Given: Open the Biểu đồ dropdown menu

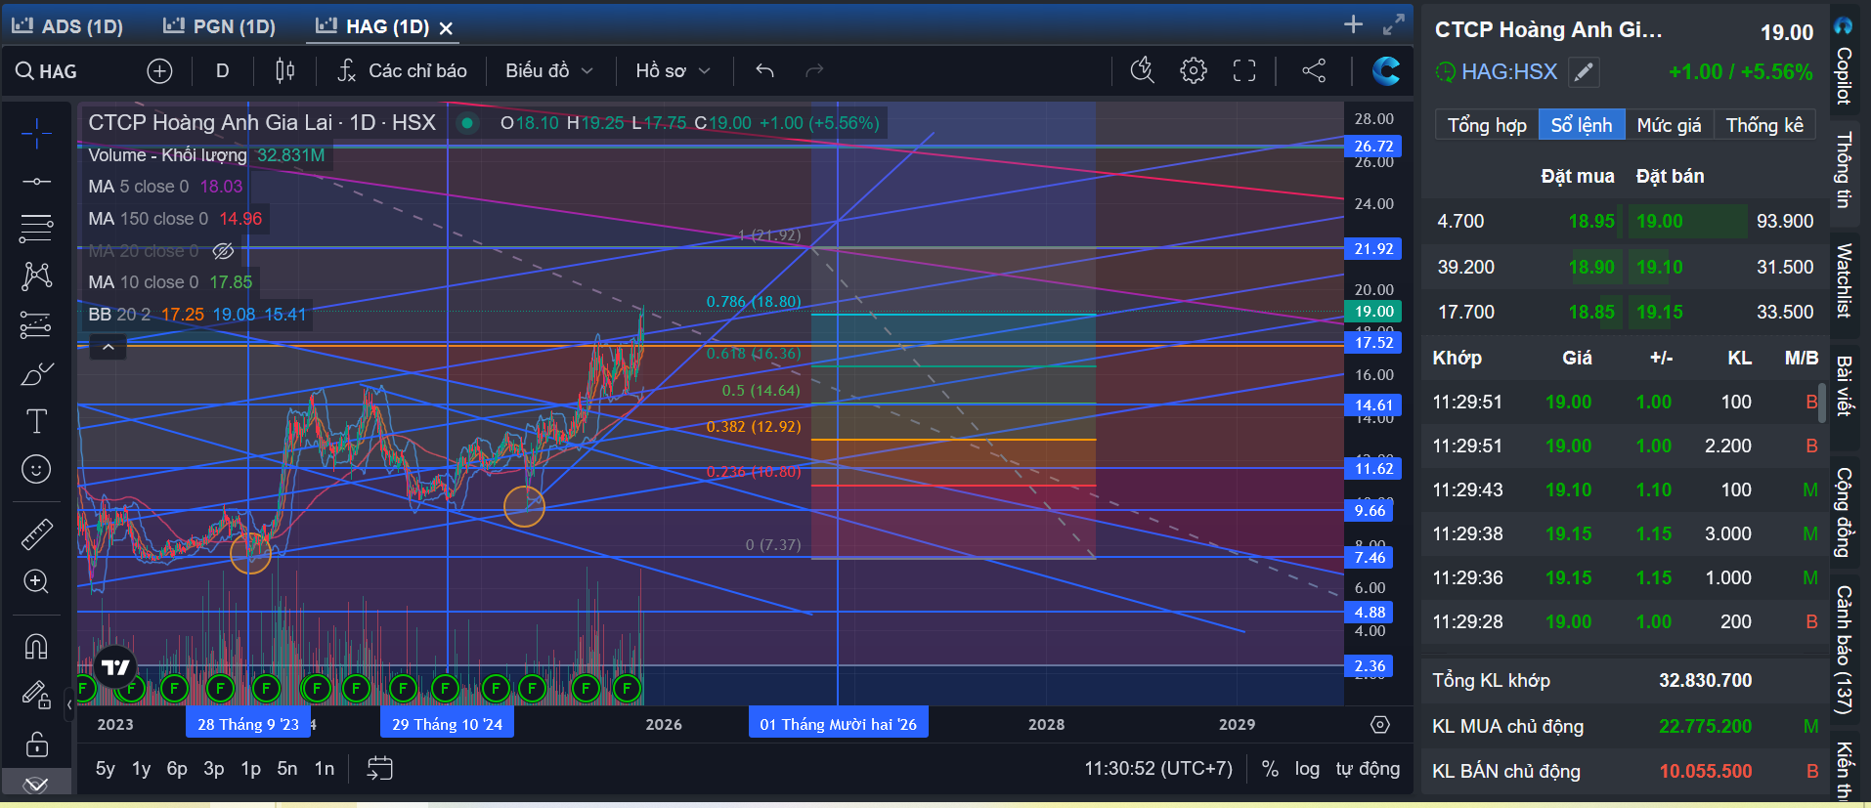Looking at the screenshot, I should 549,70.
